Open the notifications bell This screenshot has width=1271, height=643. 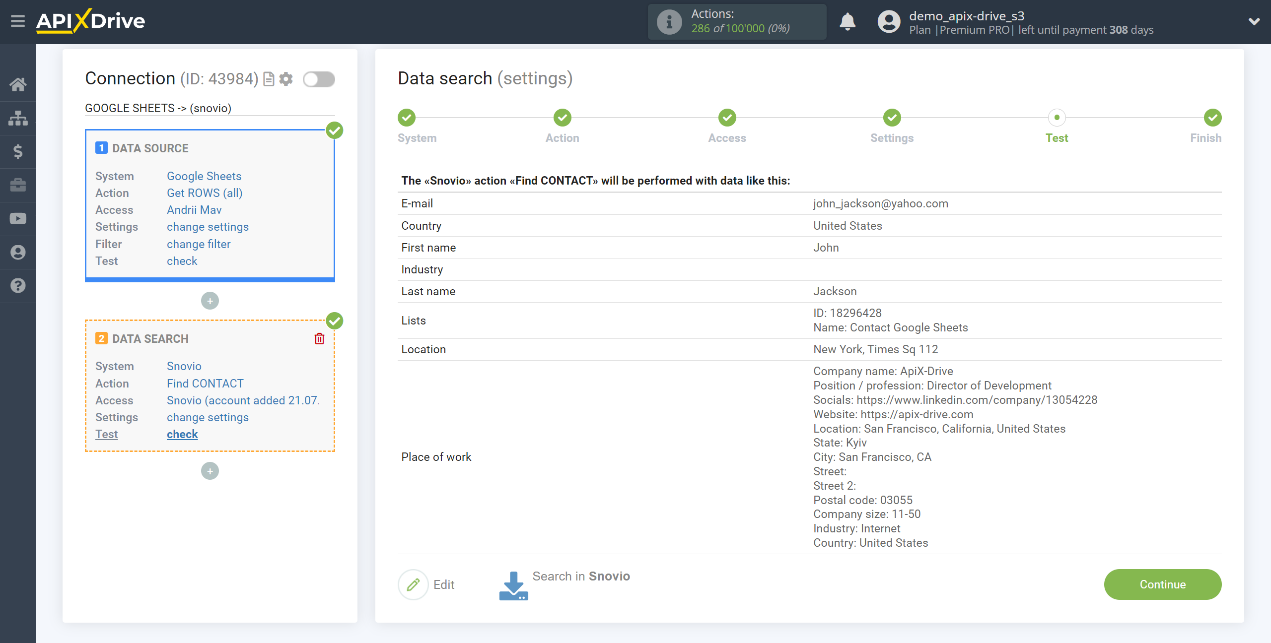pos(847,22)
